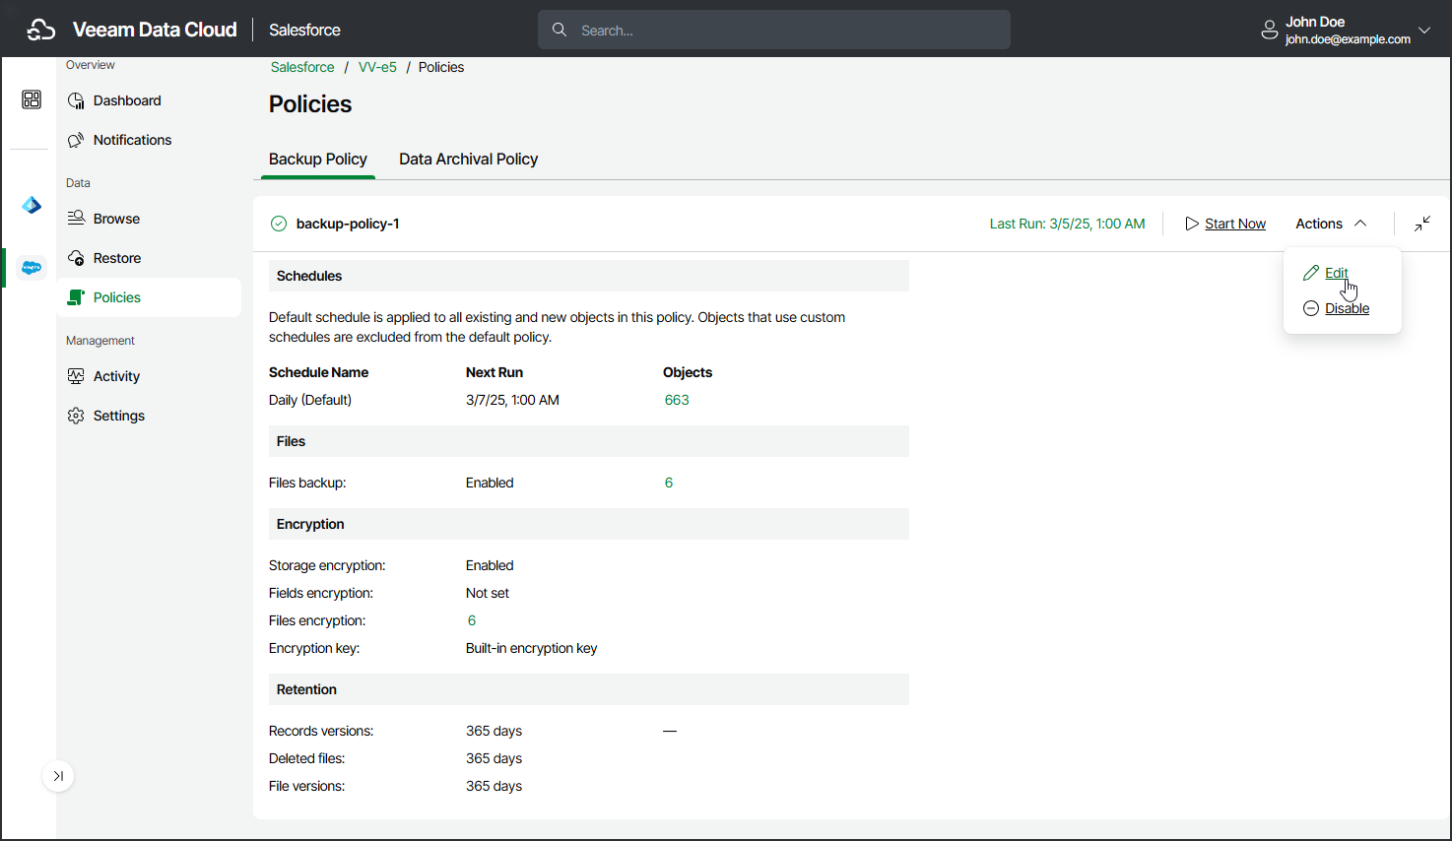The width and height of the screenshot is (1452, 841).
Task: Collapse the policy panel with the shrink arrows icon
Action: click(x=1422, y=224)
